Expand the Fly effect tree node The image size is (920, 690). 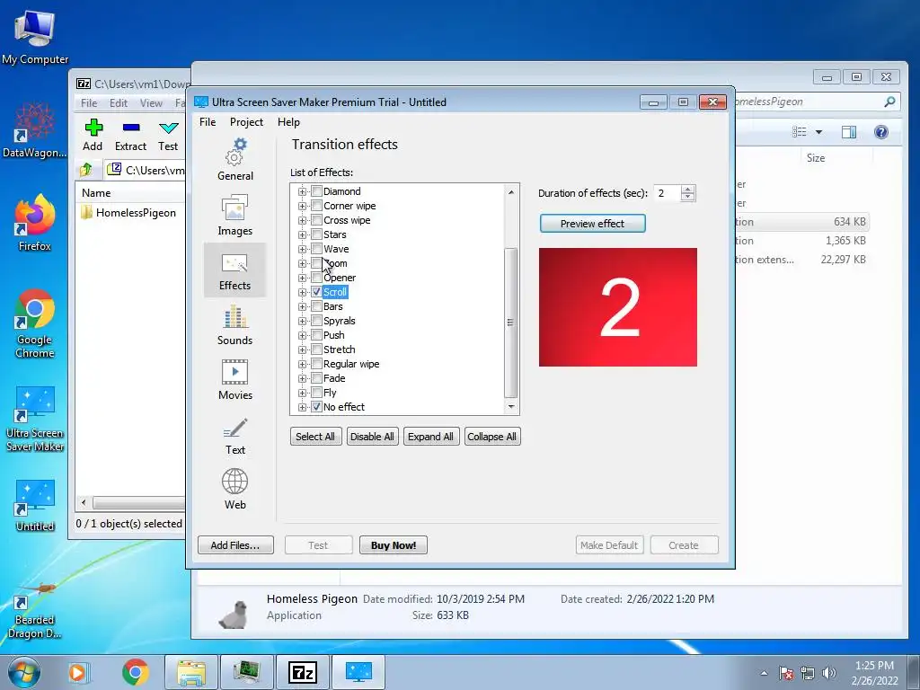coord(302,393)
